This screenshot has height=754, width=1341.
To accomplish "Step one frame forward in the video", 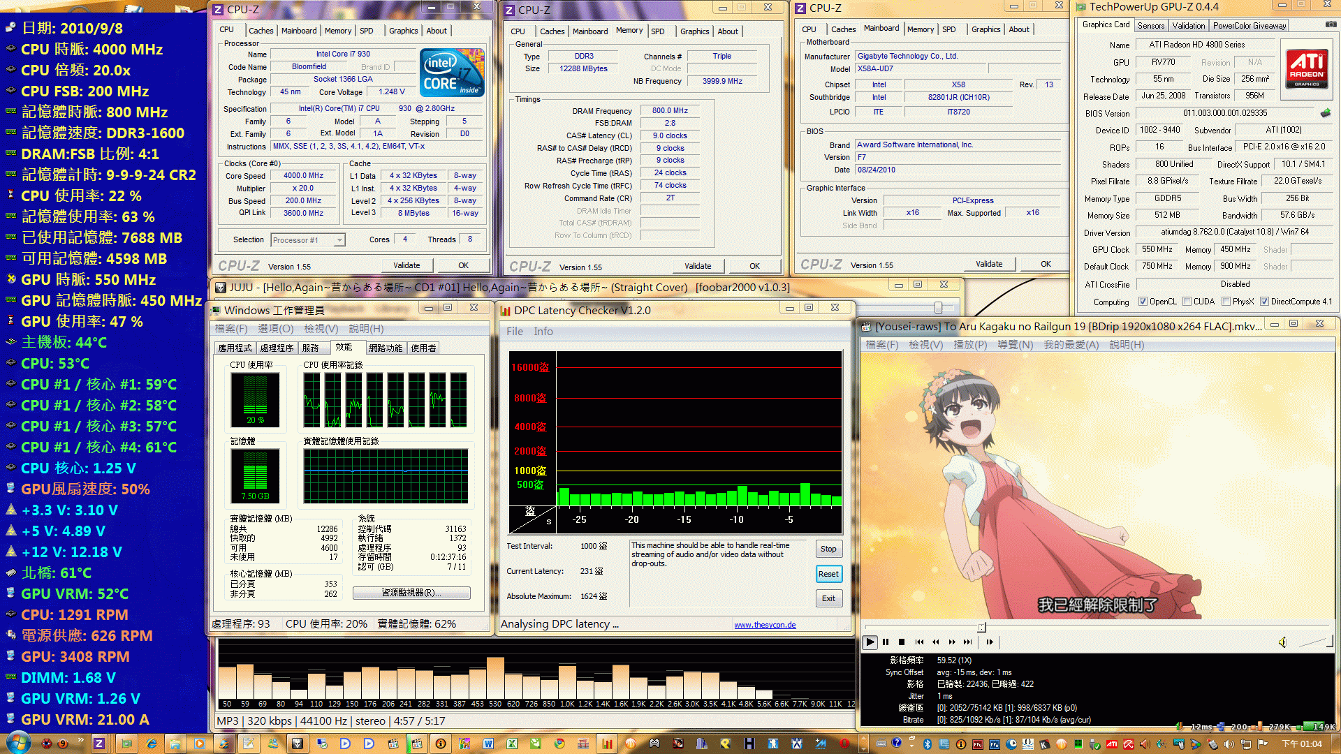I will (990, 642).
